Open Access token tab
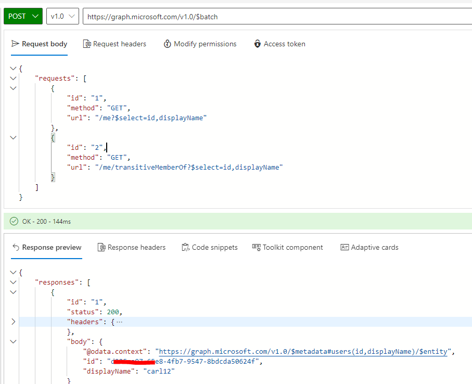The image size is (472, 384). [x=279, y=44]
